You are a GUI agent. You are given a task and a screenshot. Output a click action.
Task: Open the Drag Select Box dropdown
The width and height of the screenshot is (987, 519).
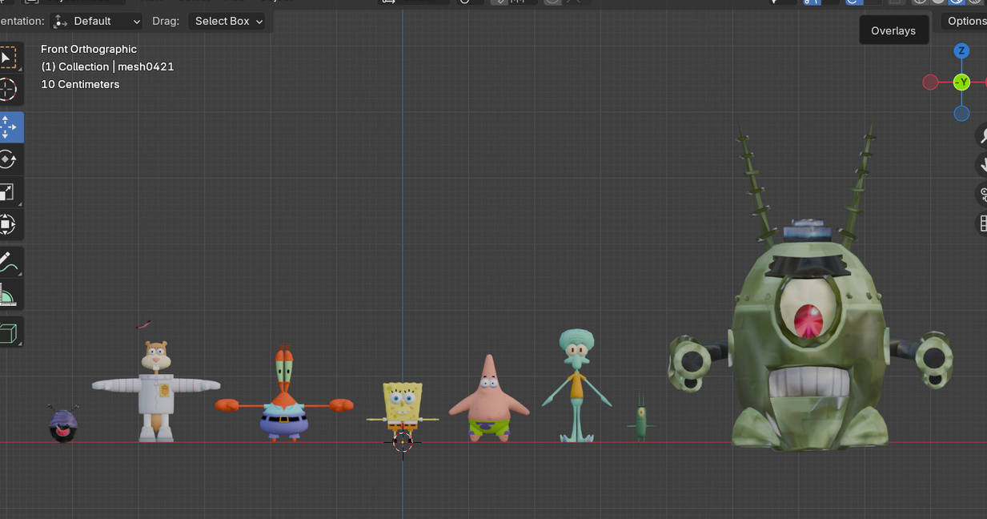(x=228, y=21)
